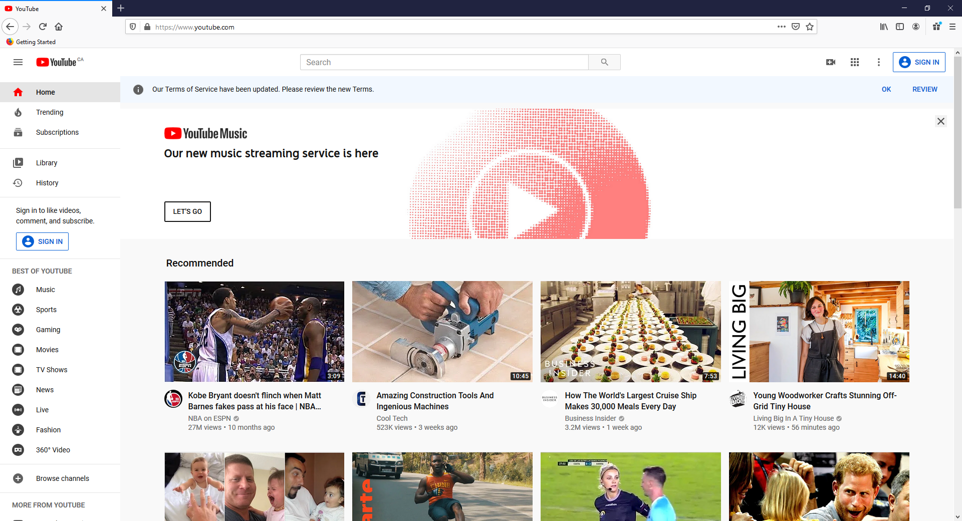
Task: Toggle the Firefox sidebar view
Action: (x=900, y=27)
